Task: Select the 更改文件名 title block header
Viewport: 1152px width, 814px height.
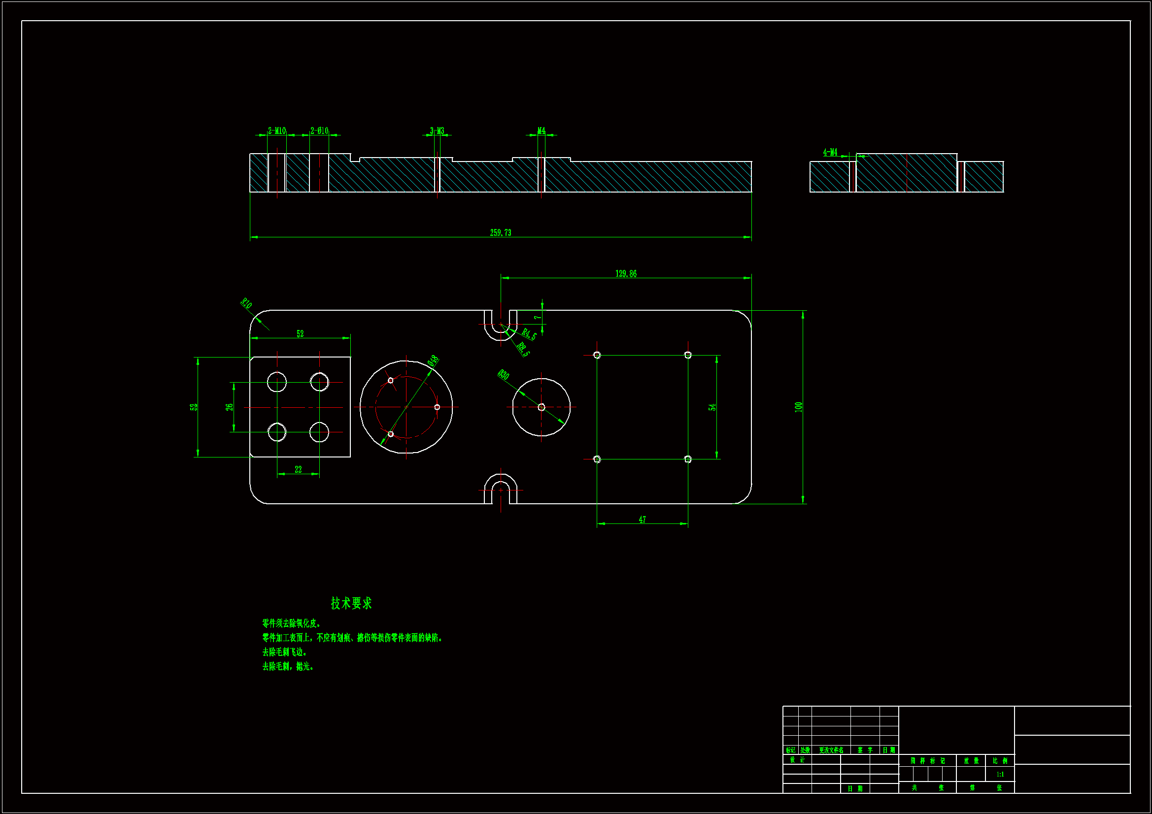Action: [x=831, y=750]
